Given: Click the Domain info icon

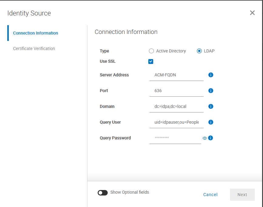Looking at the screenshot, I should (x=211, y=106).
